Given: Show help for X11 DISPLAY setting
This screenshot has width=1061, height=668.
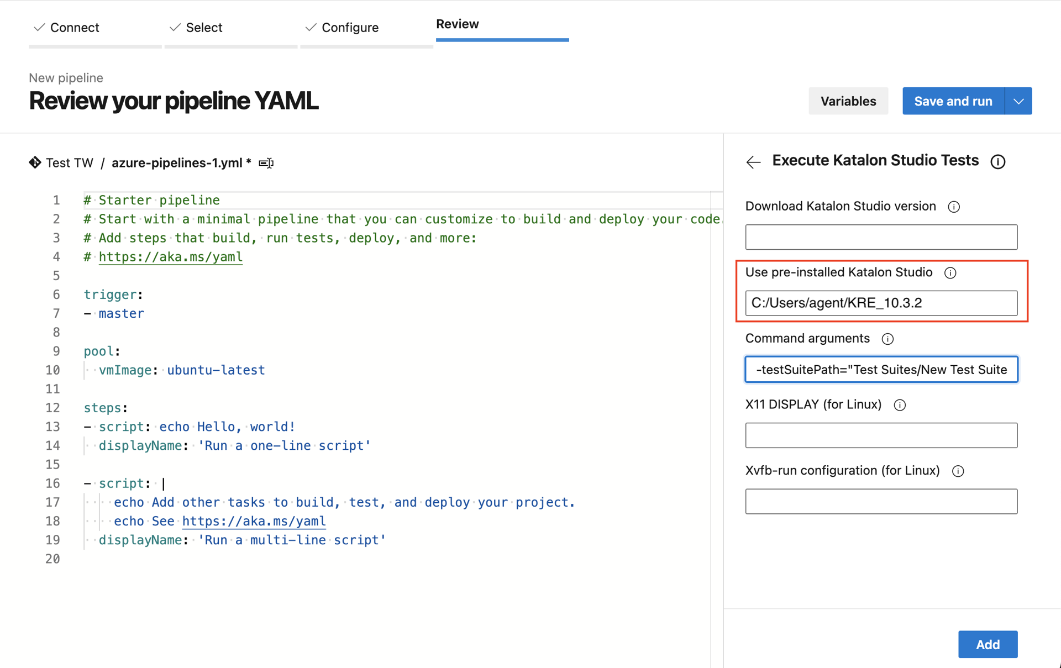Looking at the screenshot, I should pos(900,404).
